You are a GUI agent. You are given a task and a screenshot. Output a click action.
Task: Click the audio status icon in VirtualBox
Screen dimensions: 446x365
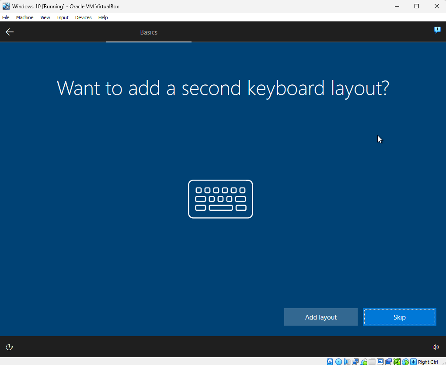(347, 362)
